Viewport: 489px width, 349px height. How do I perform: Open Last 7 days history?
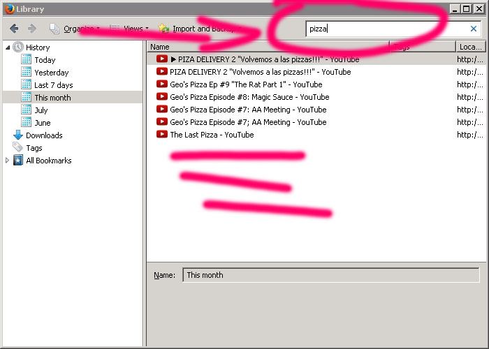tap(54, 85)
